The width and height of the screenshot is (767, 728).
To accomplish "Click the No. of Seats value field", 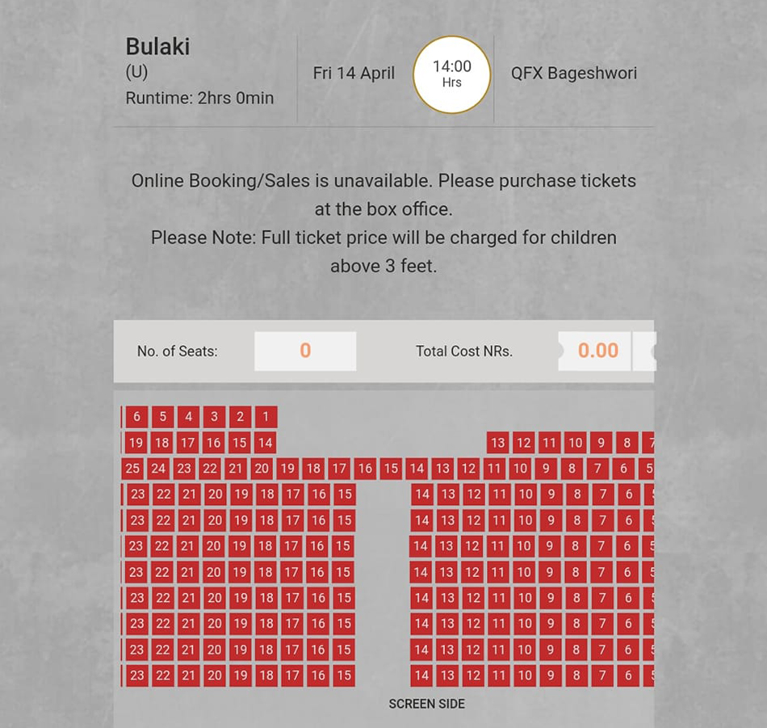I will click(305, 351).
